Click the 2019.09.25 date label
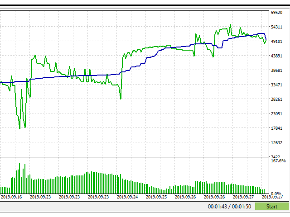Screen dimensions: 290x217 pos(156,197)
